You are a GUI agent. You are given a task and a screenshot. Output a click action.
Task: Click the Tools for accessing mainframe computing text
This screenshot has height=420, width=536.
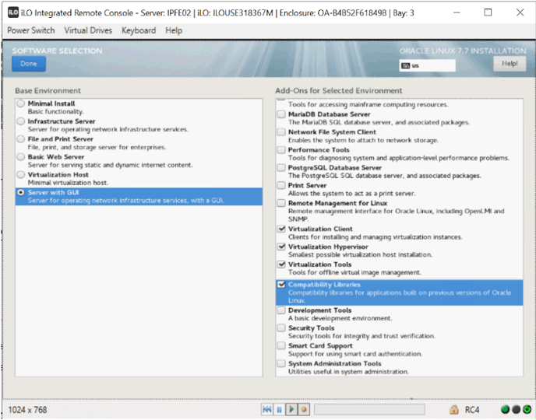368,104
